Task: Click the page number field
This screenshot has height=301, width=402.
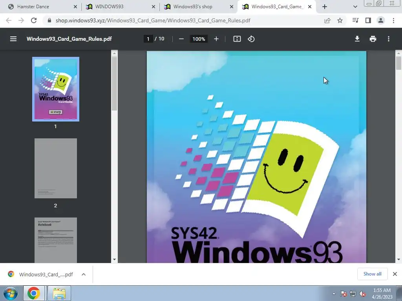Action: click(148, 39)
